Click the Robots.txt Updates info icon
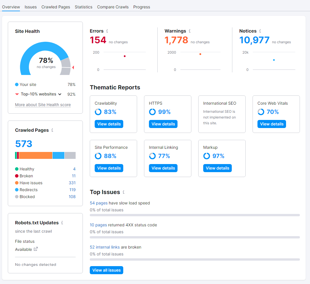310x284 pixels. tap(62, 223)
